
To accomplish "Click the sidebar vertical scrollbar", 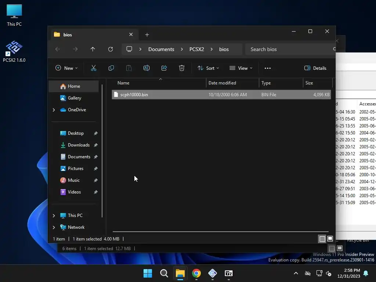I will 102,151.
